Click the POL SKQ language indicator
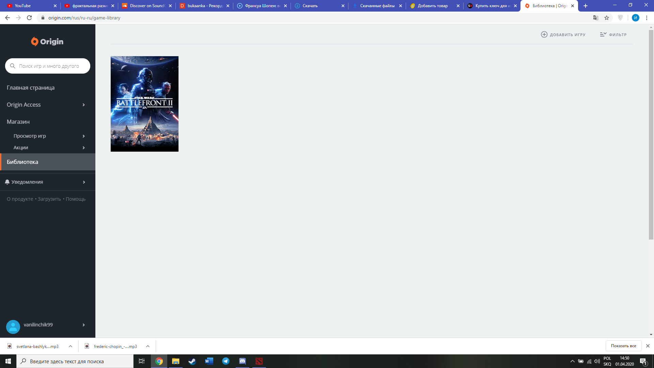Screen dimensions: 654x368 click(607, 361)
